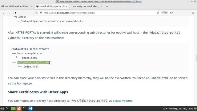Screen dimensions: 197x111
Task: Open second terminal icon beside Firefox
Action: (x=25, y=109)
